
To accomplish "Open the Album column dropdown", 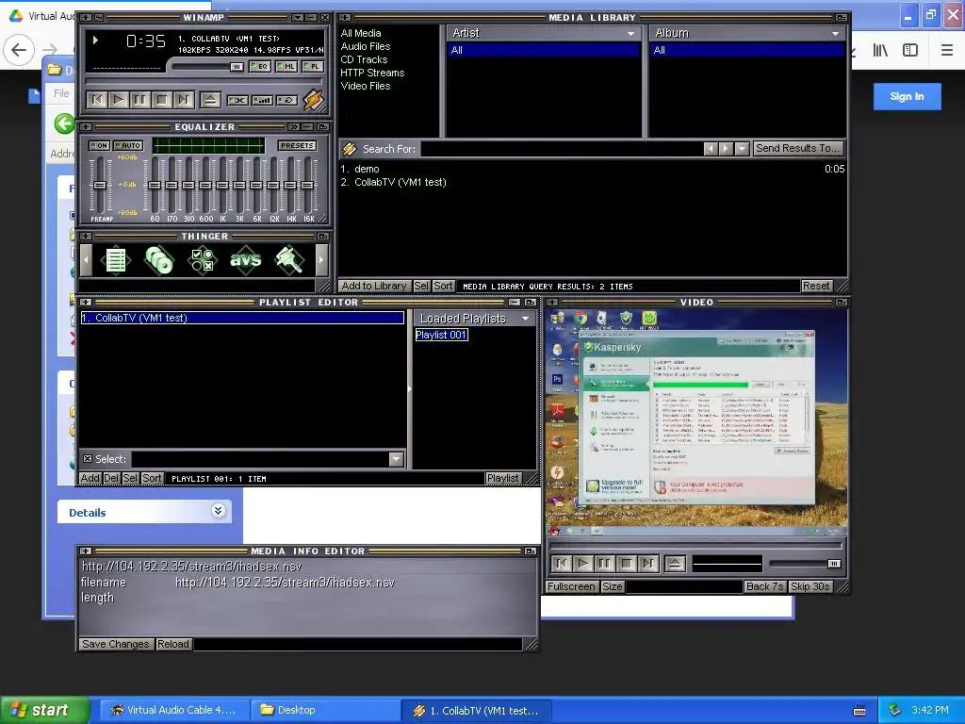I will pyautogui.click(x=835, y=33).
